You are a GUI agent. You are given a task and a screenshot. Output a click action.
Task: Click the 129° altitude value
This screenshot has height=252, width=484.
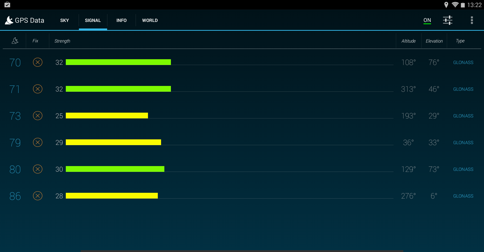click(408, 169)
